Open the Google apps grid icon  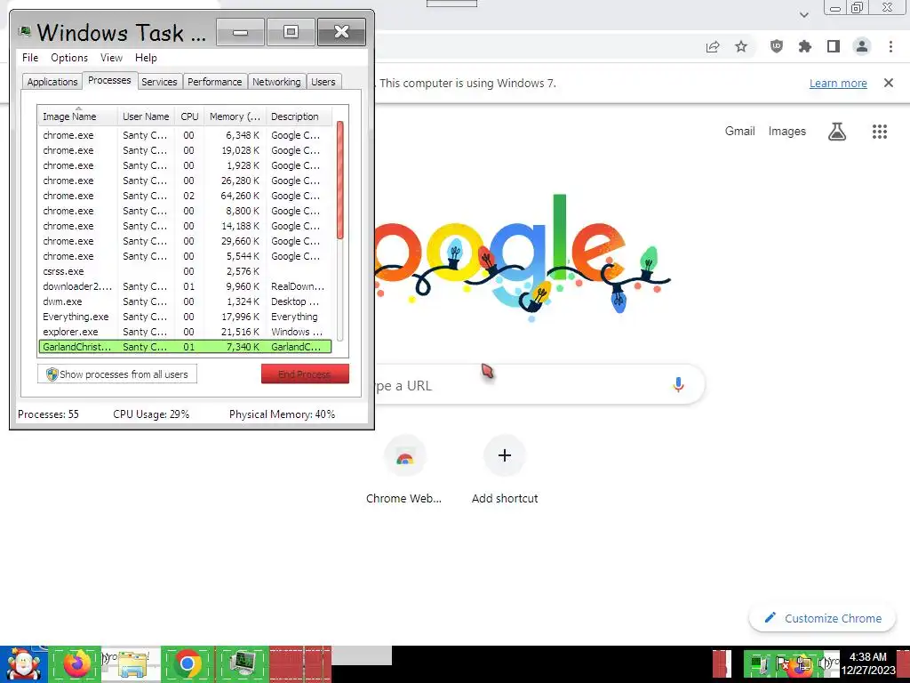(x=880, y=132)
